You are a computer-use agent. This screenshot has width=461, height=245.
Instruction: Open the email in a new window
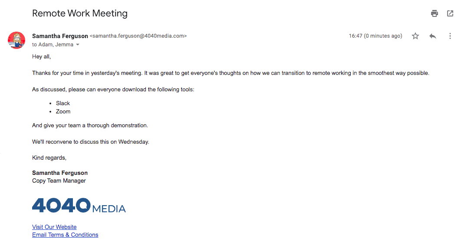450,13
